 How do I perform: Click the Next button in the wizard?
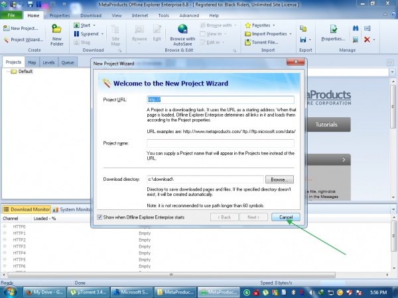253,217
